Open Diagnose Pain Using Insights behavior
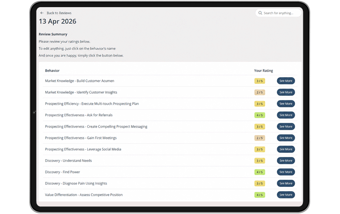Viewport: 340px width, 214px height. (x=76, y=183)
